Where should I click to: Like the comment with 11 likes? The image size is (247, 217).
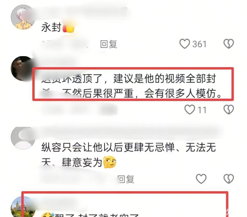[190, 109]
